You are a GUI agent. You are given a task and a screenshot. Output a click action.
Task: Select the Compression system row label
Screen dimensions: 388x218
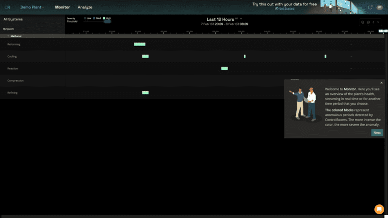pos(16,80)
